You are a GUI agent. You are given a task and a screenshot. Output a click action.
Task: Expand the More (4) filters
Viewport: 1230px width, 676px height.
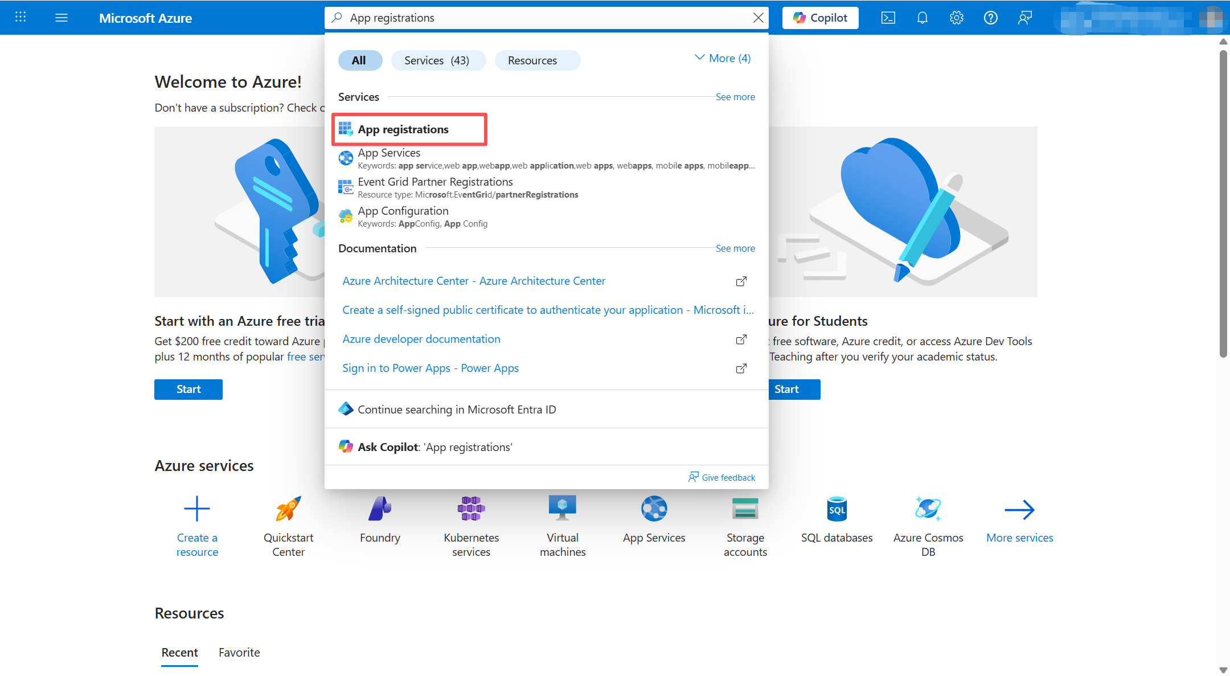point(723,58)
